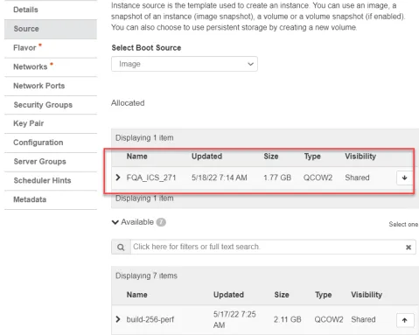Click the 5/18/22 7:14 AM date cell
The image size is (419, 335).
[220, 178]
